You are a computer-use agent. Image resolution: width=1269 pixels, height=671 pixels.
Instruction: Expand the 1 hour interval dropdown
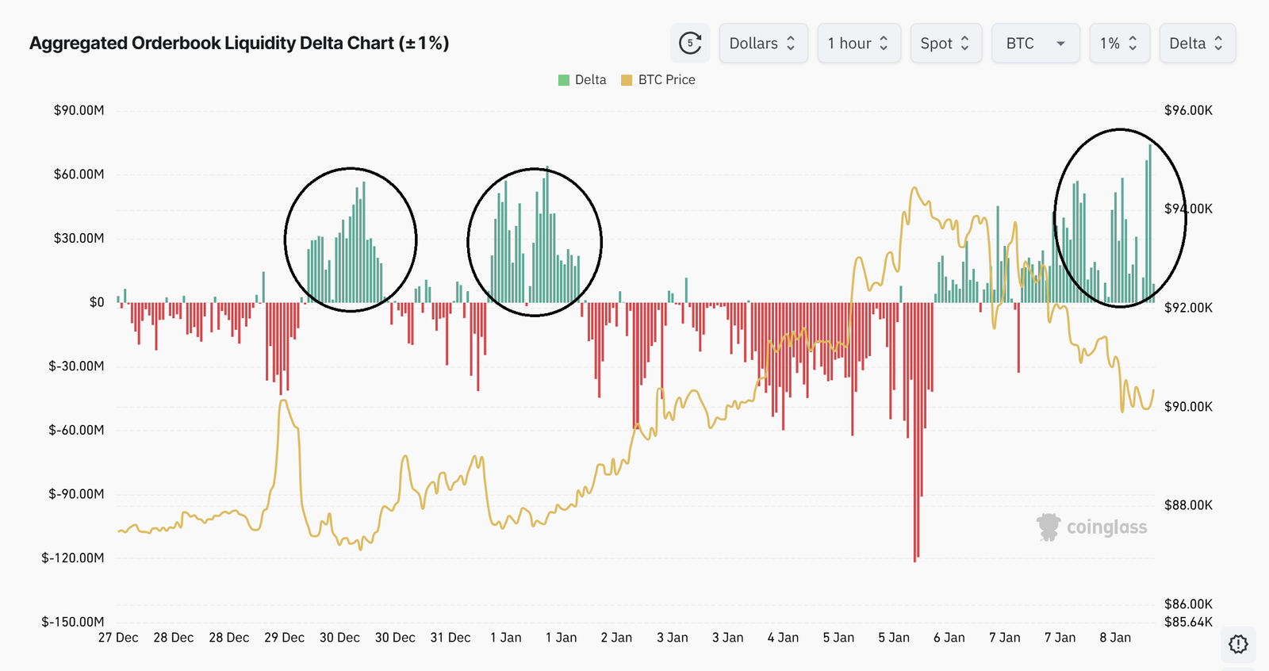859,44
